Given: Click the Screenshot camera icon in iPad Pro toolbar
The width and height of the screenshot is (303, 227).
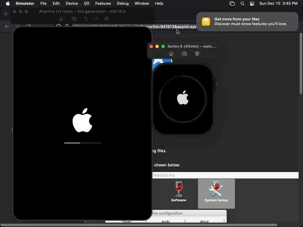Looking at the screenshot, I should click(74, 19).
